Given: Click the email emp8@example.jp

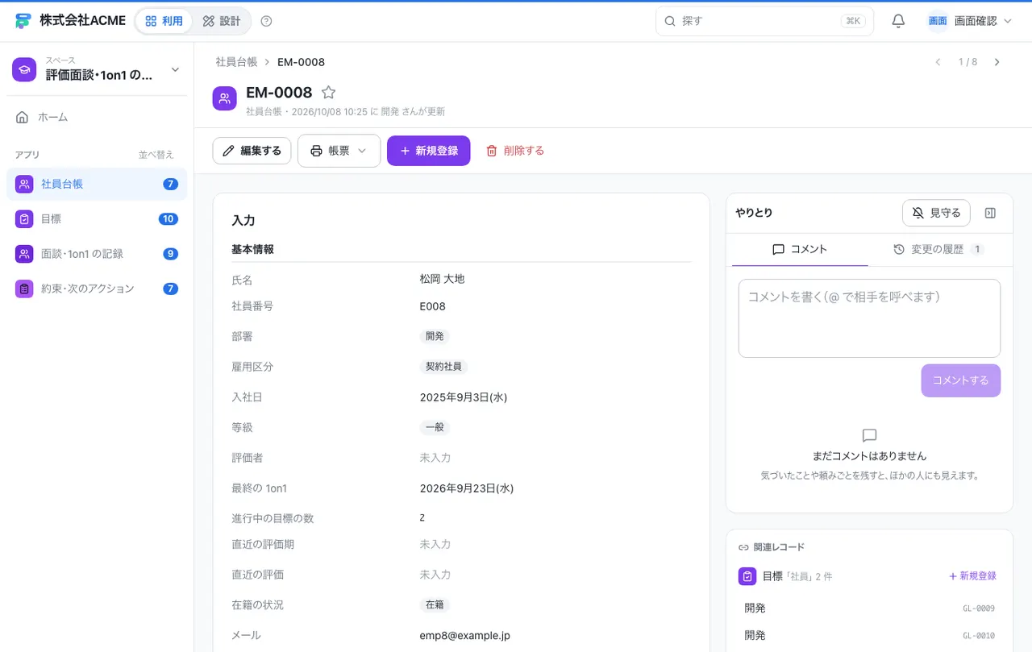Looking at the screenshot, I should point(465,636).
